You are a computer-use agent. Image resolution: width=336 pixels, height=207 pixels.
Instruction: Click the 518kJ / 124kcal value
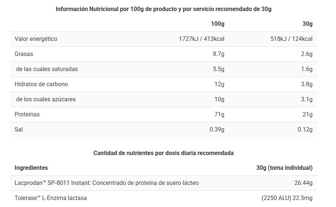point(291,39)
